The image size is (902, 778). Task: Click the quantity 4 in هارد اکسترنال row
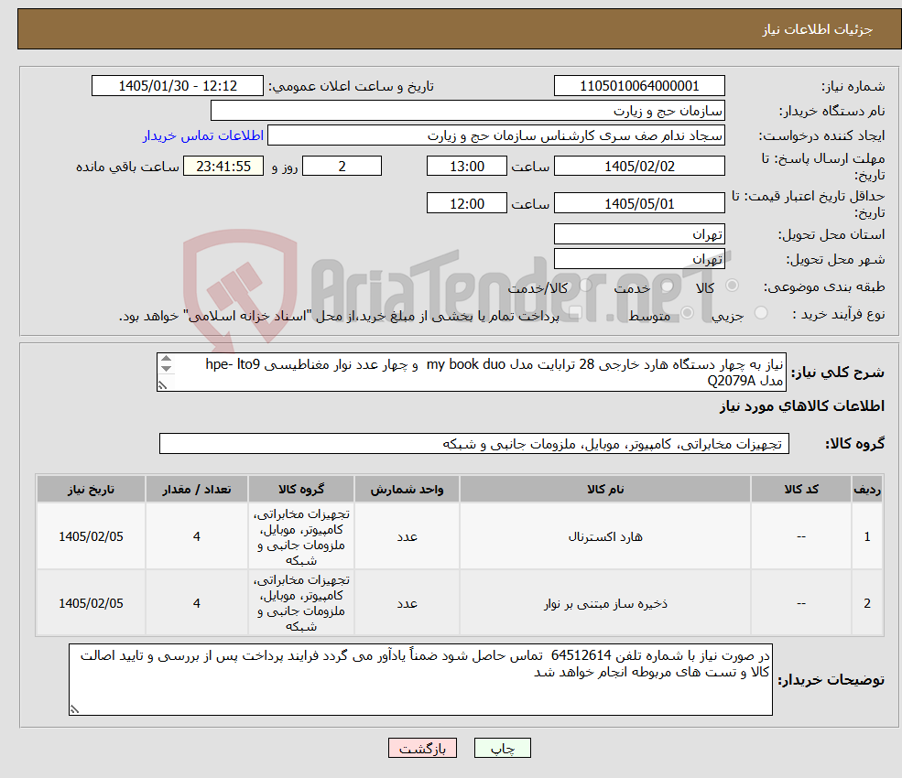[197, 536]
